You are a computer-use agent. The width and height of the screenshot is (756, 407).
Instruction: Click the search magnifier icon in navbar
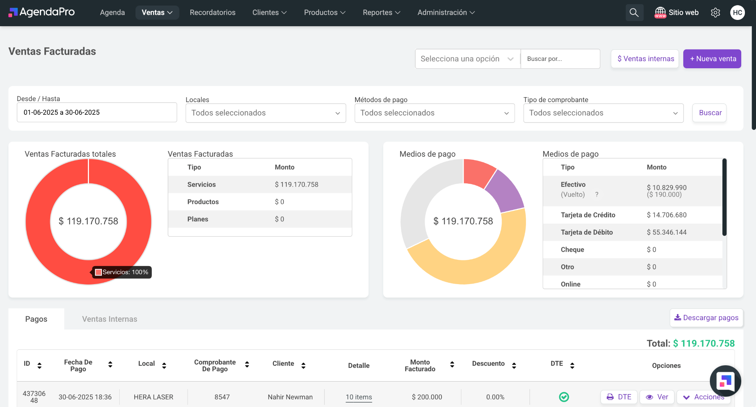tap(634, 13)
